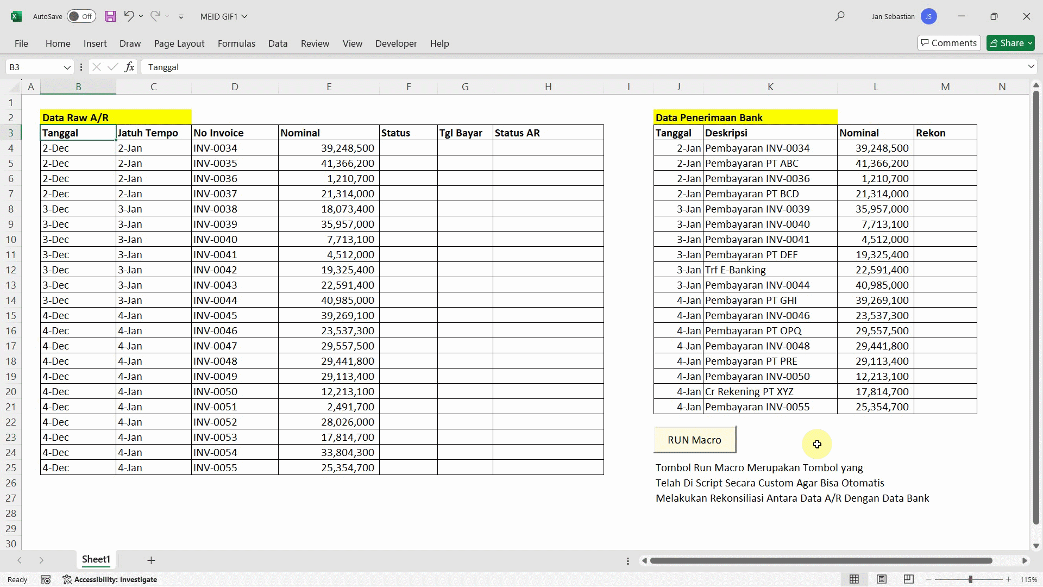Viewport: 1043px width, 587px height.
Task: Expand the formula bar chevron
Action: pyautogui.click(x=1031, y=66)
